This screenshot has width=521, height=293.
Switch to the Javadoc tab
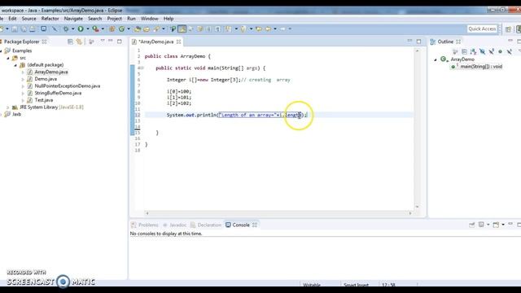tap(175, 225)
